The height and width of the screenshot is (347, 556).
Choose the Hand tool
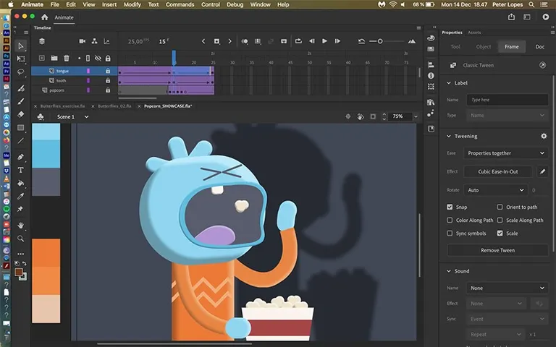20,225
